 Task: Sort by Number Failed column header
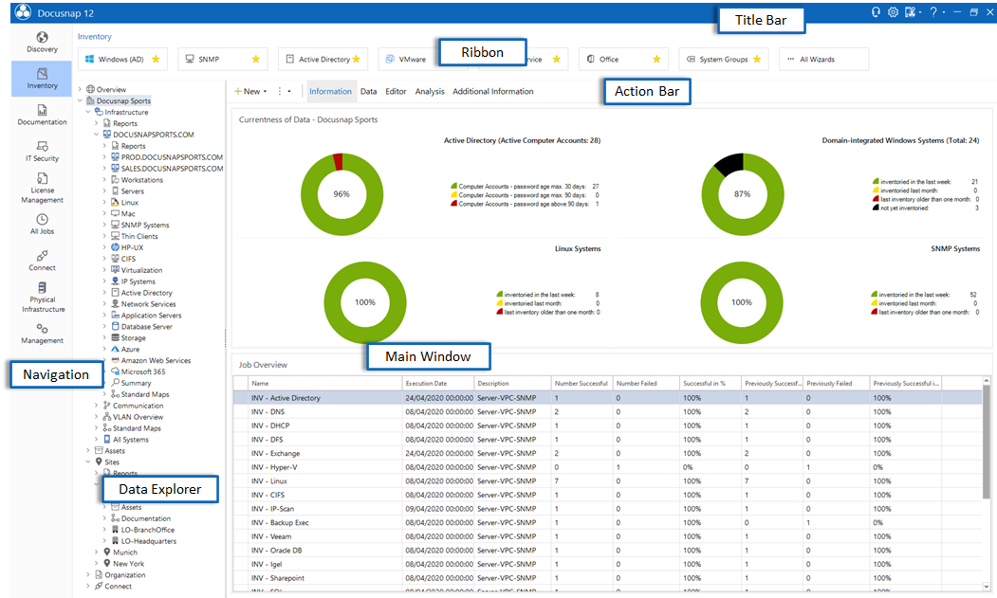point(645,383)
